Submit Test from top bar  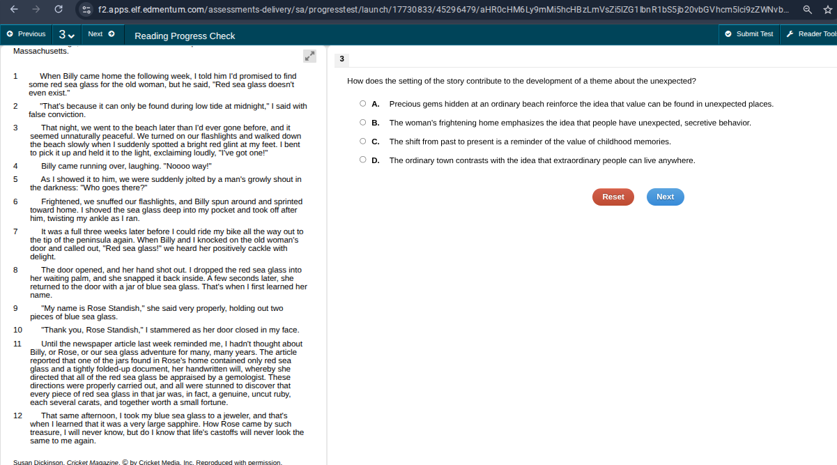pyautogui.click(x=749, y=34)
